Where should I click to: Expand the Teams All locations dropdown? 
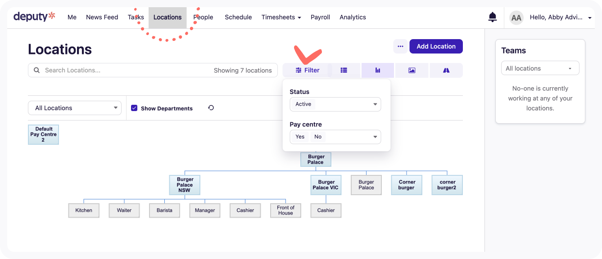pyautogui.click(x=540, y=68)
